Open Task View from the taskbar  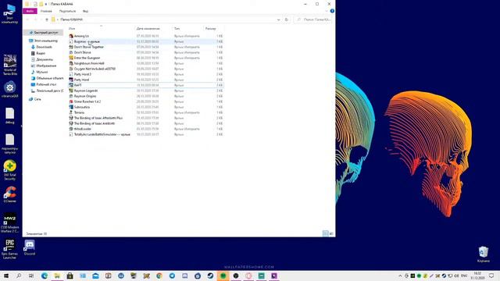click(31, 276)
